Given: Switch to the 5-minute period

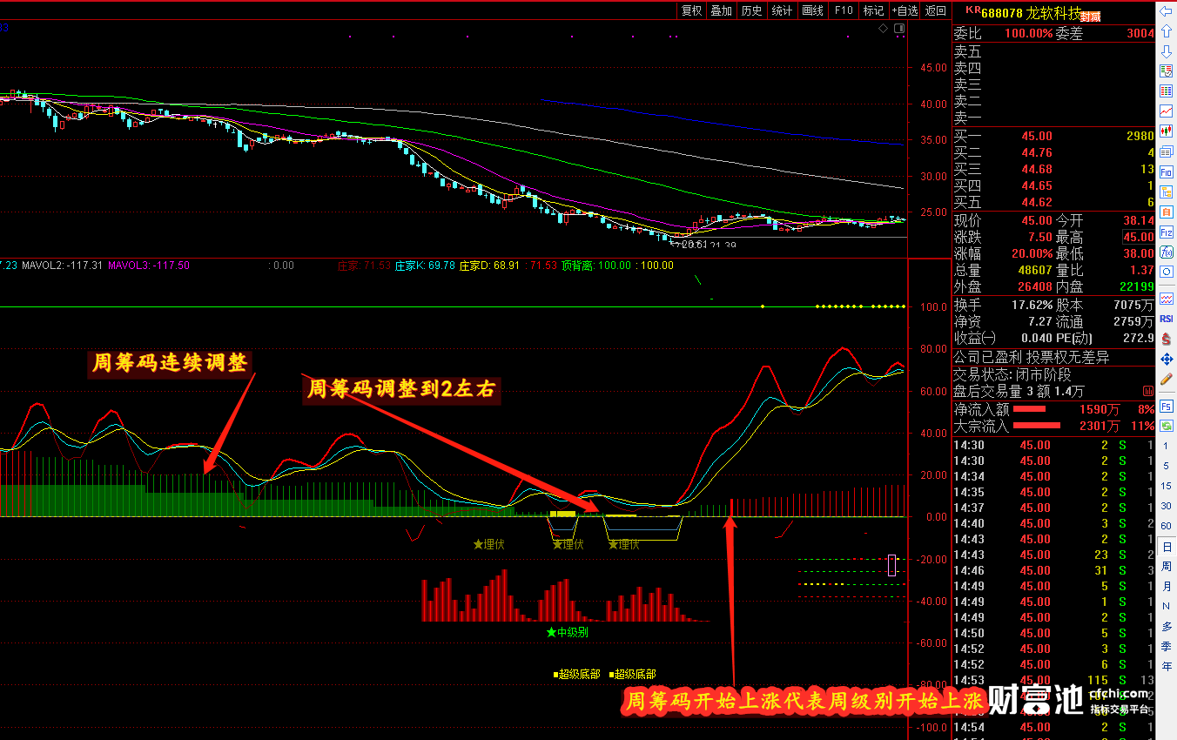Looking at the screenshot, I should click(x=1167, y=467).
